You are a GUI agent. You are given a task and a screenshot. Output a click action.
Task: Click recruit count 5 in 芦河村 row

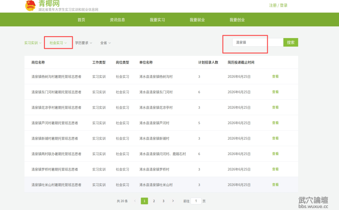(x=199, y=123)
